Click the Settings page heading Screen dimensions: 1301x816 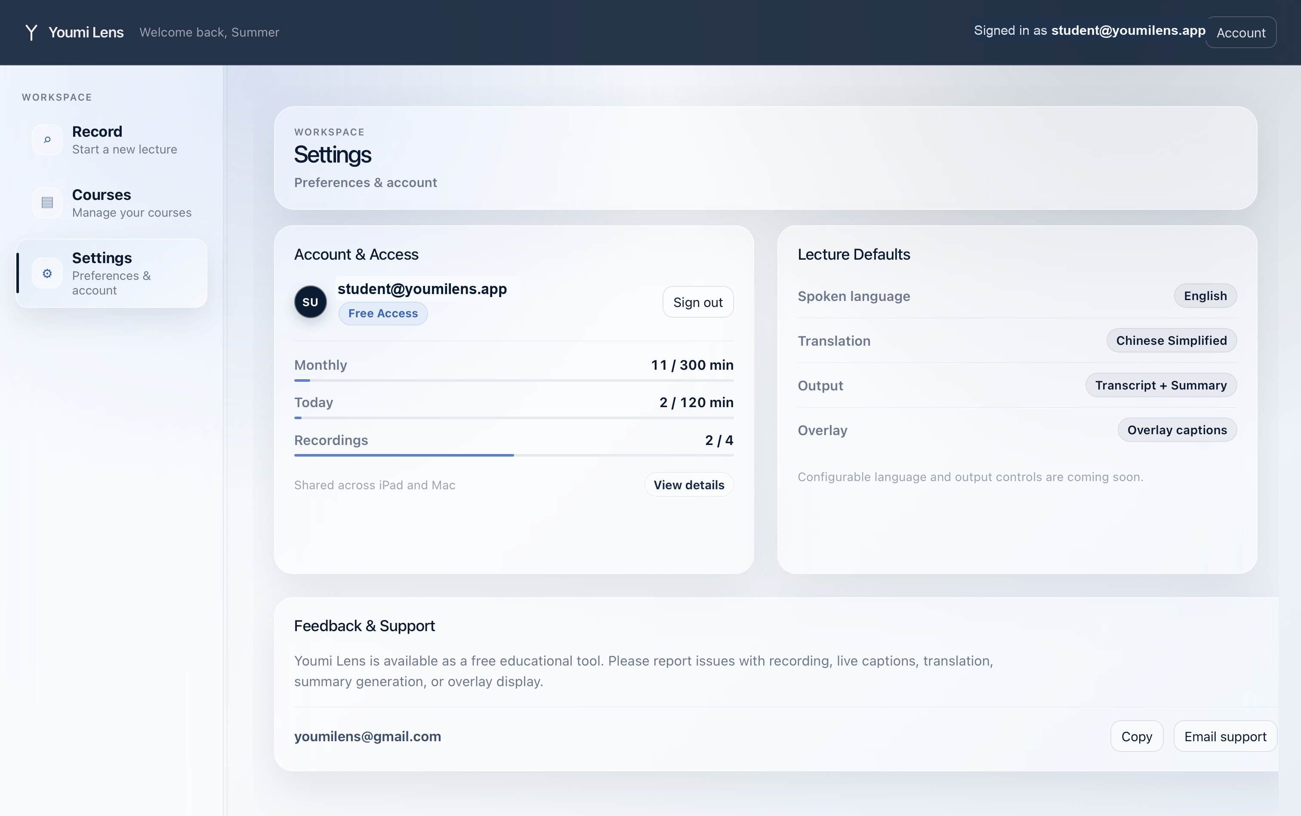tap(332, 155)
